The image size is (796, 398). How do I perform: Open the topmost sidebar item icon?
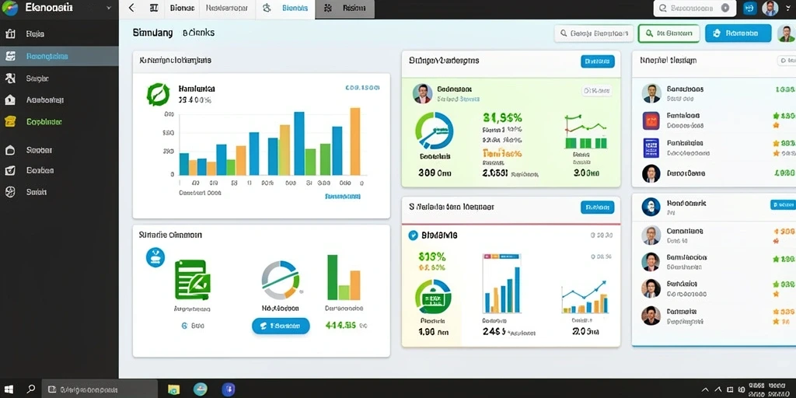tap(10, 34)
